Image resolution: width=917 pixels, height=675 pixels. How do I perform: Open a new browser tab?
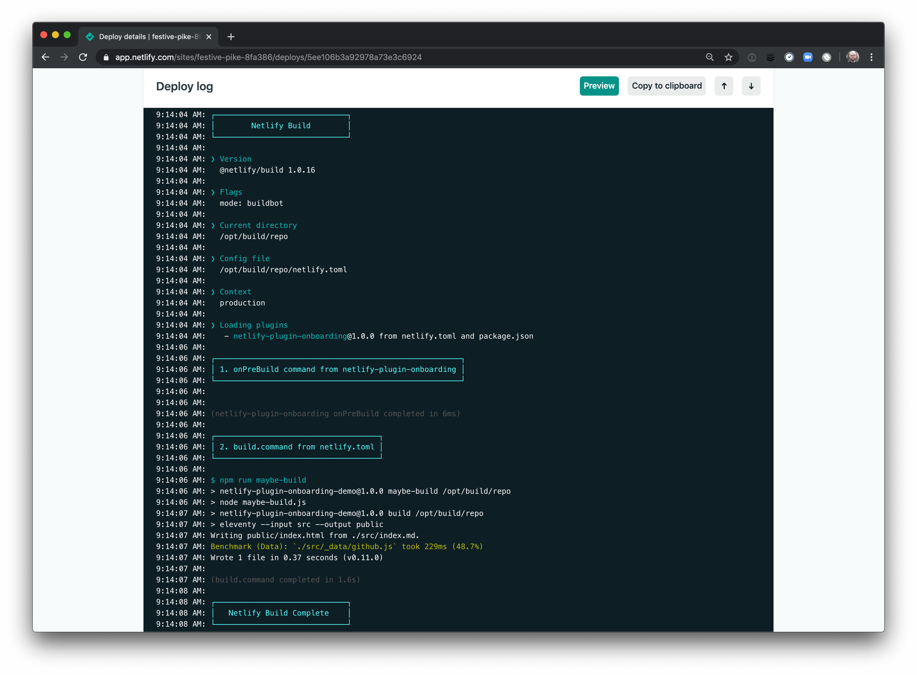[x=231, y=37]
